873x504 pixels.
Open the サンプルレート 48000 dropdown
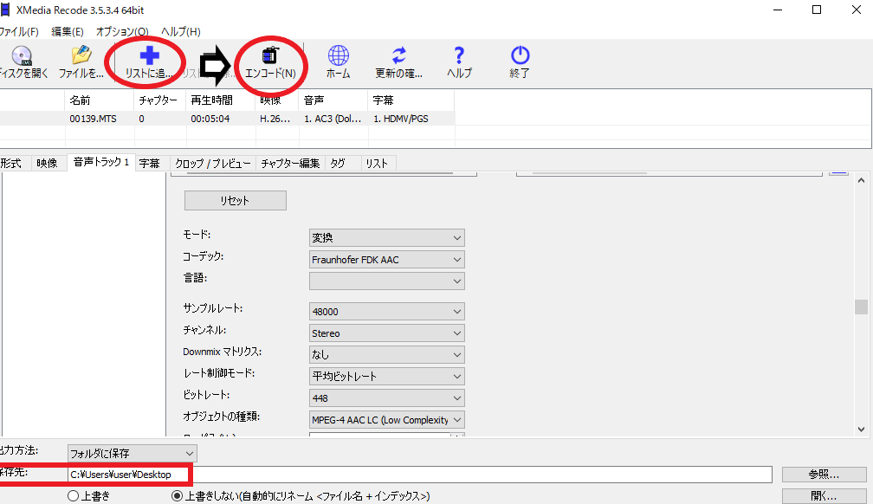(386, 311)
